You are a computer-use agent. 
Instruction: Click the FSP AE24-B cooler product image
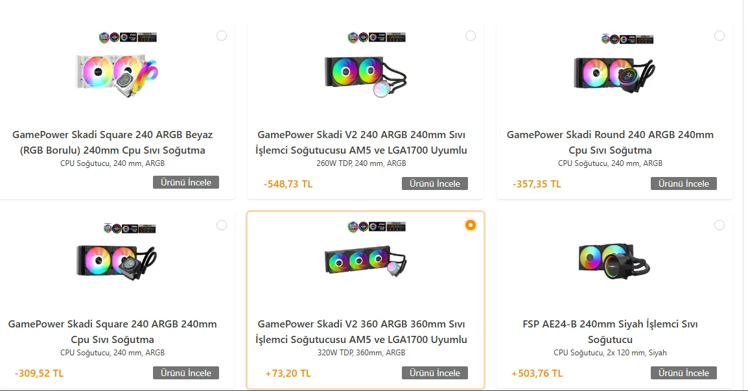click(614, 261)
